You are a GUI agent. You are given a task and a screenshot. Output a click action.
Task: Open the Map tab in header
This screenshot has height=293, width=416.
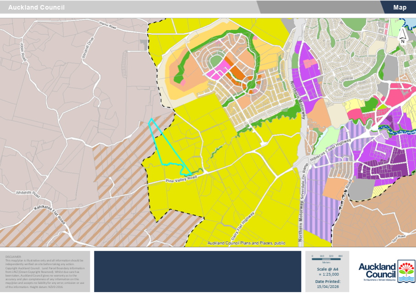pyautogui.click(x=400, y=7)
